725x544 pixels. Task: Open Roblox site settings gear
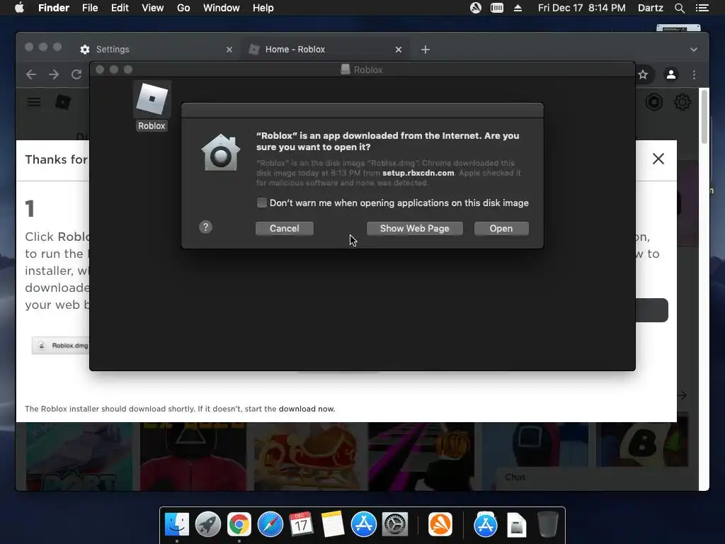(683, 102)
